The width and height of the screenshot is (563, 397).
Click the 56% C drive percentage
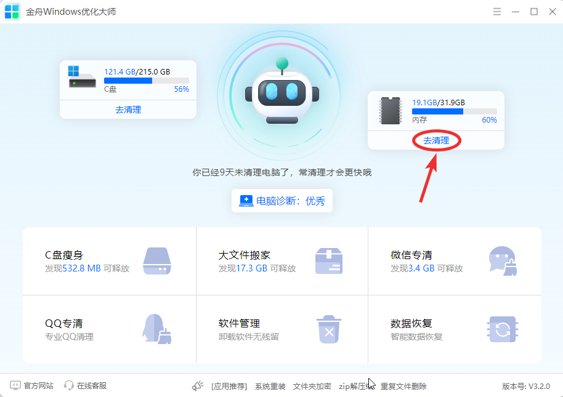coord(181,89)
